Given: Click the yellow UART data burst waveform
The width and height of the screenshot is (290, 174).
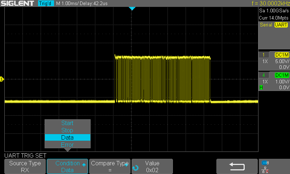Looking at the screenshot, I should click(162, 79).
